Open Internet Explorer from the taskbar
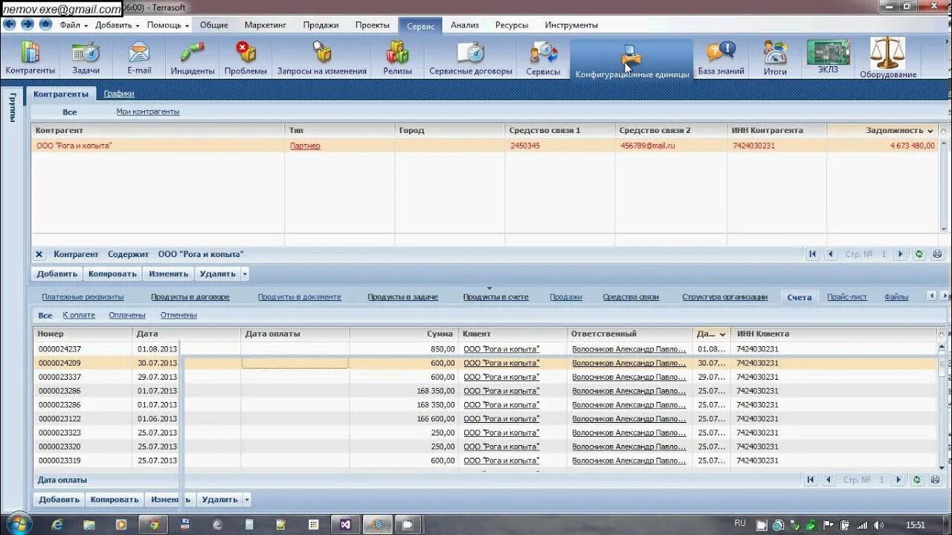Screen dimensions: 952x535 [57, 525]
